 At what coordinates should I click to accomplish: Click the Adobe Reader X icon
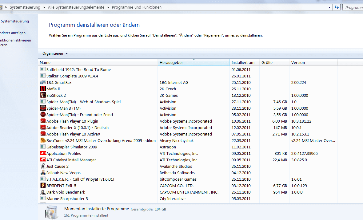point(43,128)
